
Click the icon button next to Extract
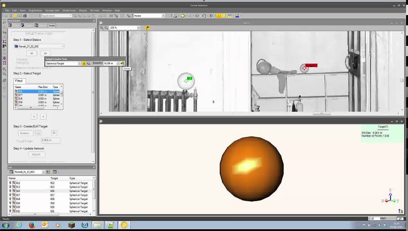click(38, 133)
